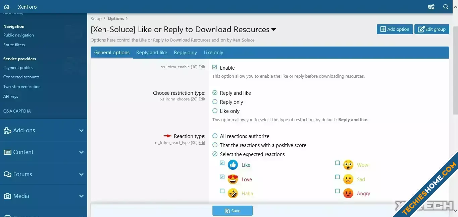This screenshot has width=458, height=217.
Task: Switch to the Reply and like tab
Action: click(152, 53)
